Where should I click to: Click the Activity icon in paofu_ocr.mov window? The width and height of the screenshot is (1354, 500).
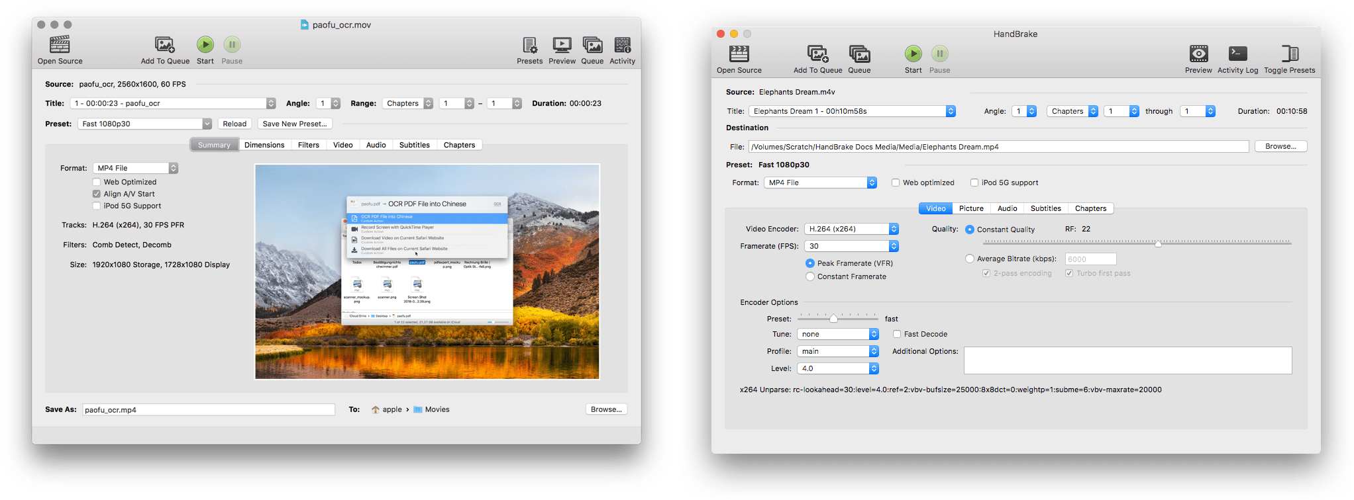(622, 45)
